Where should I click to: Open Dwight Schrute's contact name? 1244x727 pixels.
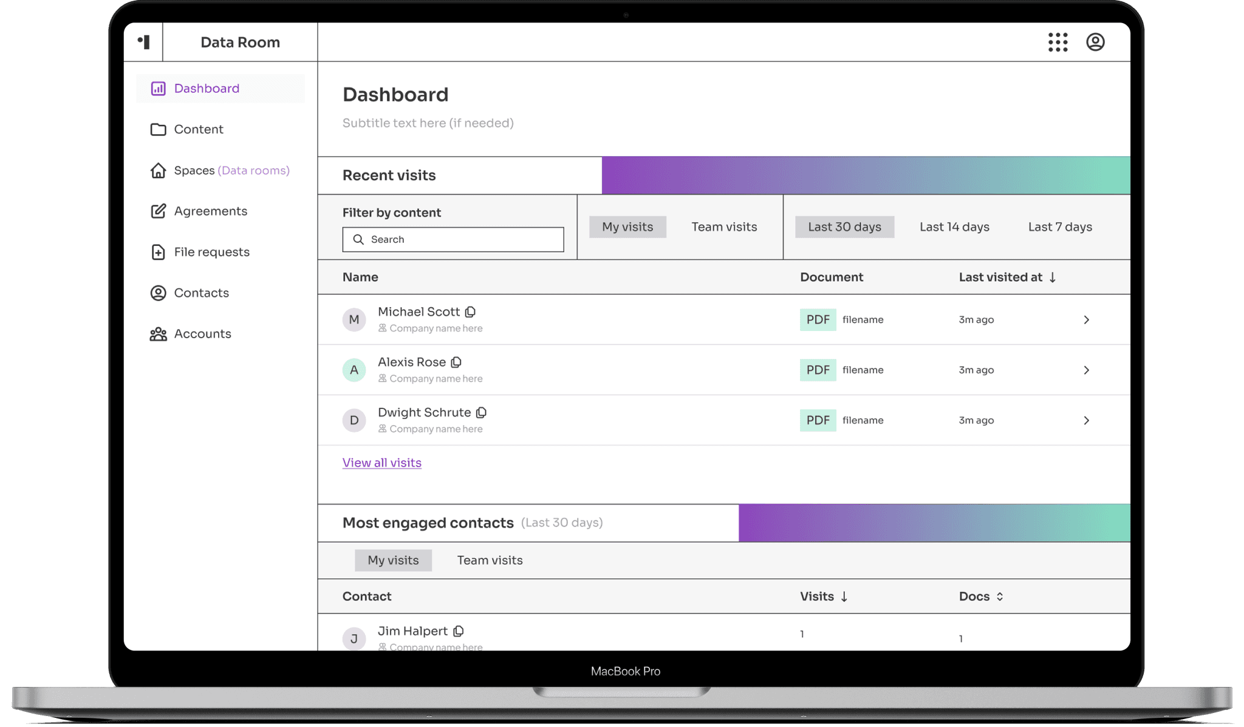click(x=424, y=412)
